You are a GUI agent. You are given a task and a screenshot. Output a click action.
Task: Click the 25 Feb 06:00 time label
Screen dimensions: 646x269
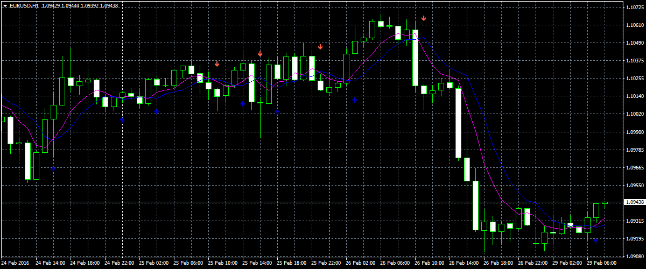click(188, 264)
